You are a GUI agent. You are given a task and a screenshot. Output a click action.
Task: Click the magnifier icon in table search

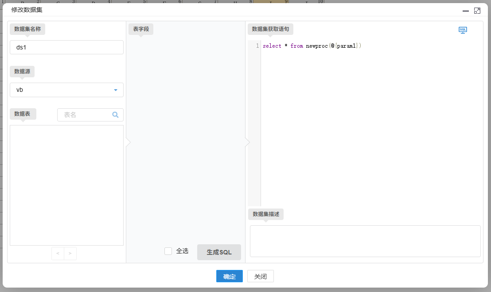point(115,115)
